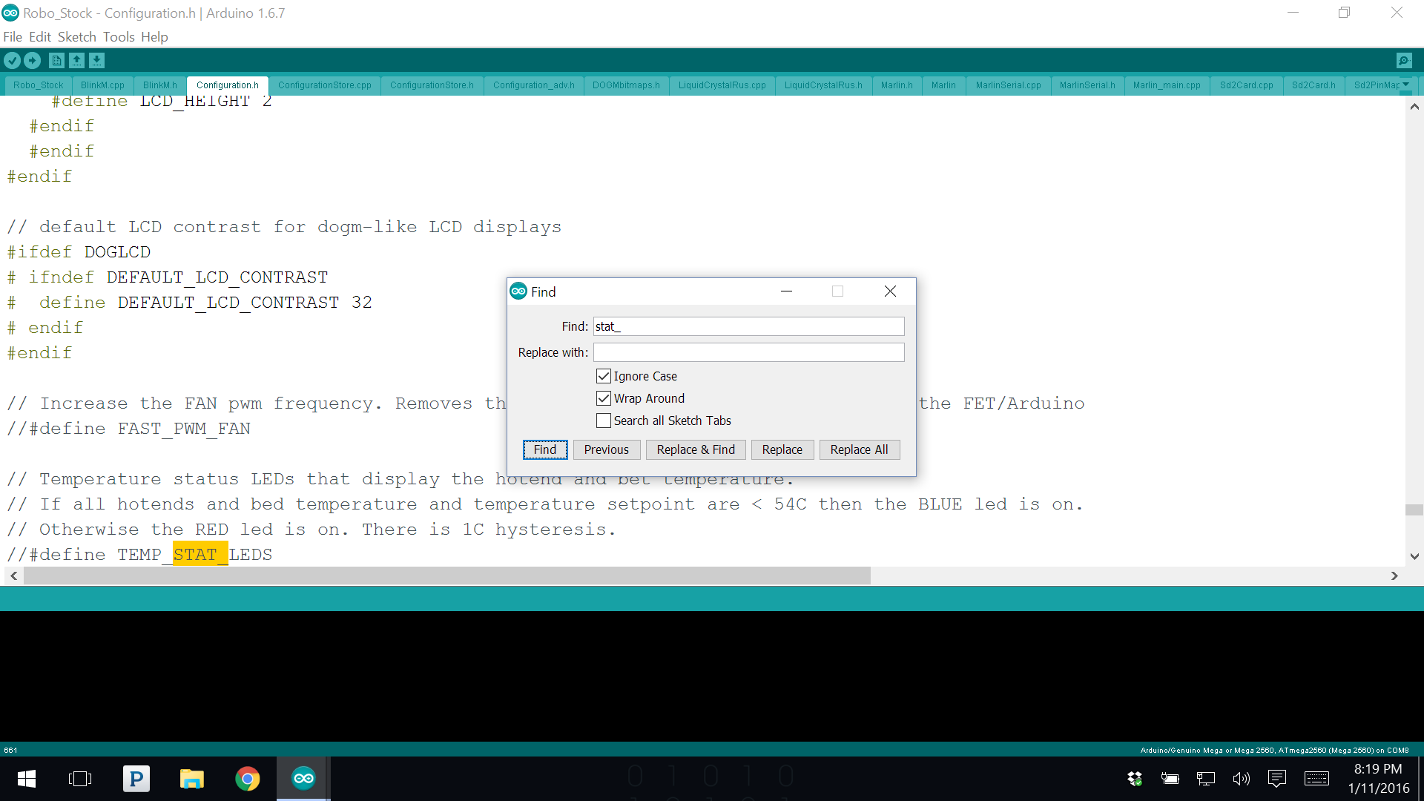Click the Replace All button
1424x801 pixels.
coord(859,449)
